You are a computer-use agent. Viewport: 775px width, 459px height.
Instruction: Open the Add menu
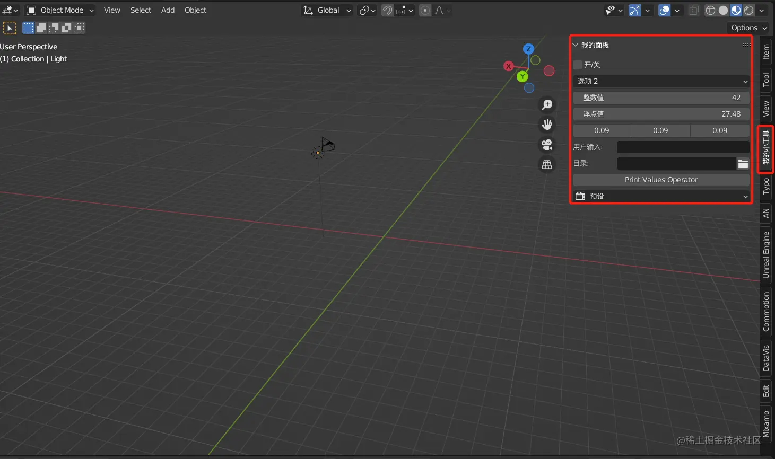168,10
